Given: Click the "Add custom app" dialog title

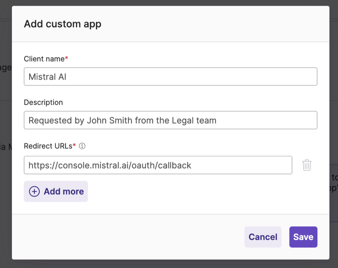Looking at the screenshot, I should [63, 24].
